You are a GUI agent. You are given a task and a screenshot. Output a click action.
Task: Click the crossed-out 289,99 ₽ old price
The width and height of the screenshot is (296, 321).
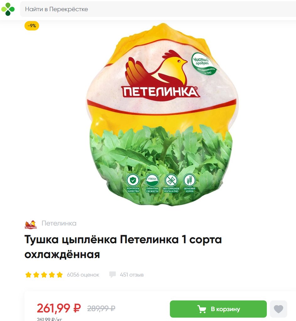pos(101,308)
